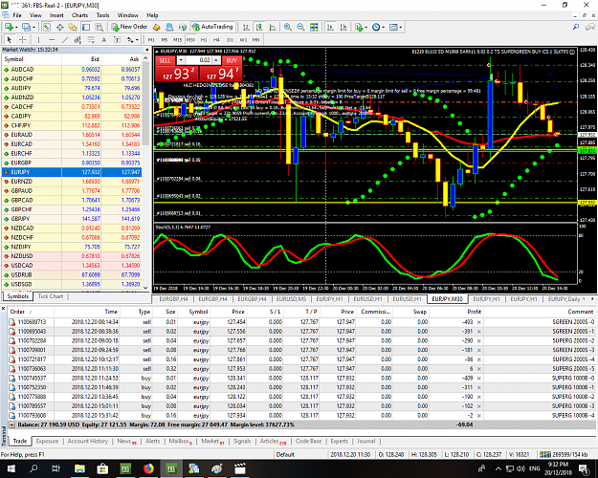Open the Strategy Tester icon
Screen dimensions: 598x478
click(x=100, y=27)
